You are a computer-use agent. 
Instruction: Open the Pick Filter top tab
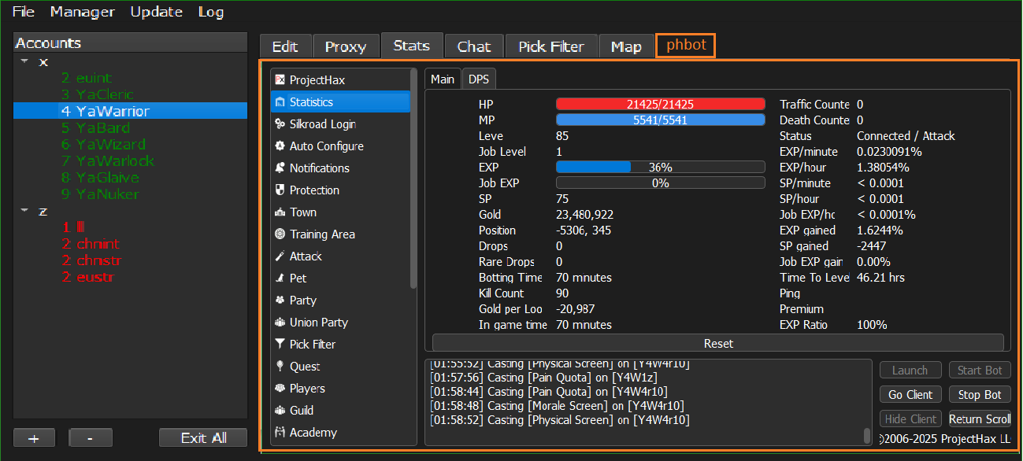tap(551, 46)
